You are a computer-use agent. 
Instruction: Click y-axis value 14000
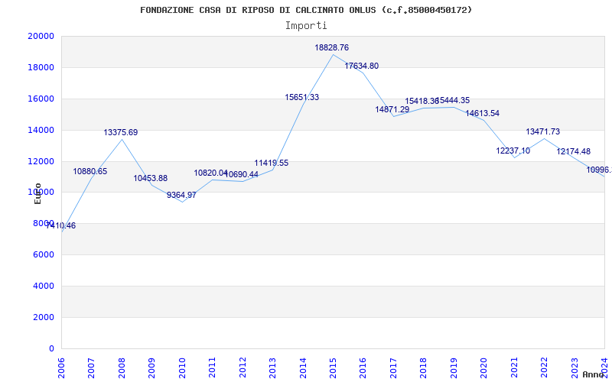click(41, 130)
